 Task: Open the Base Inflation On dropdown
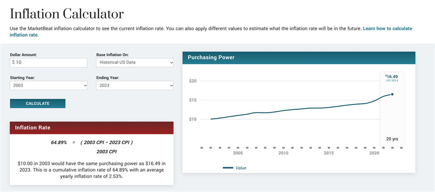[x=134, y=62]
